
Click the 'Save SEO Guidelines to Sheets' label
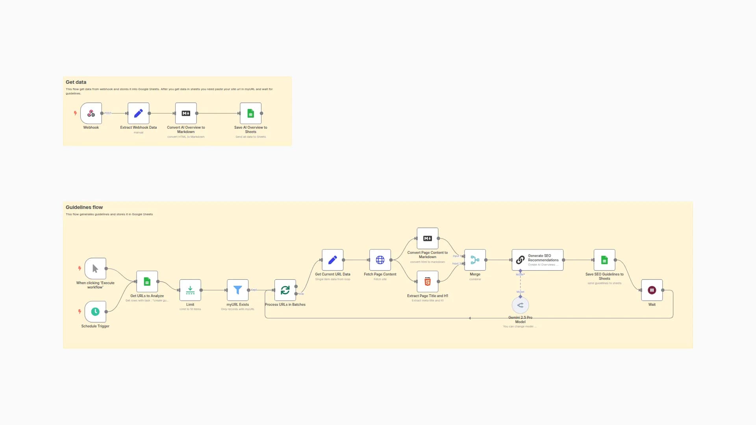point(604,276)
